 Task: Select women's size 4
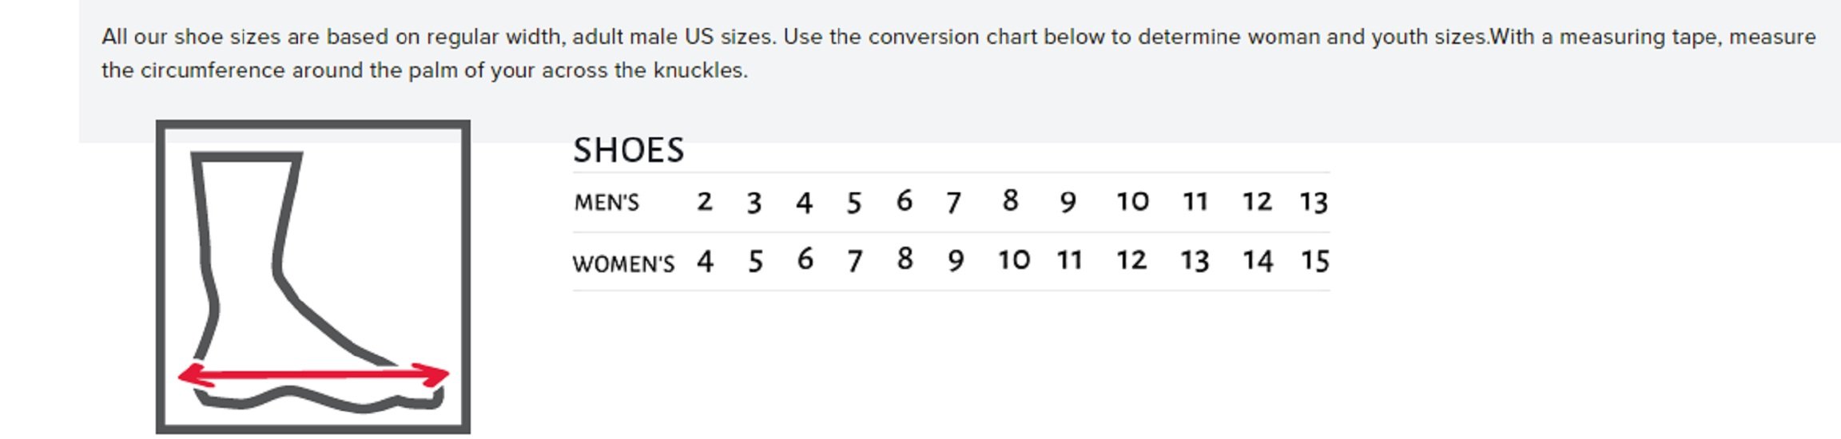705,261
